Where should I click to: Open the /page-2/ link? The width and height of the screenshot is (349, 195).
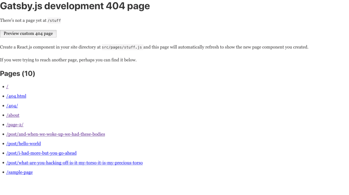pyautogui.click(x=15, y=125)
